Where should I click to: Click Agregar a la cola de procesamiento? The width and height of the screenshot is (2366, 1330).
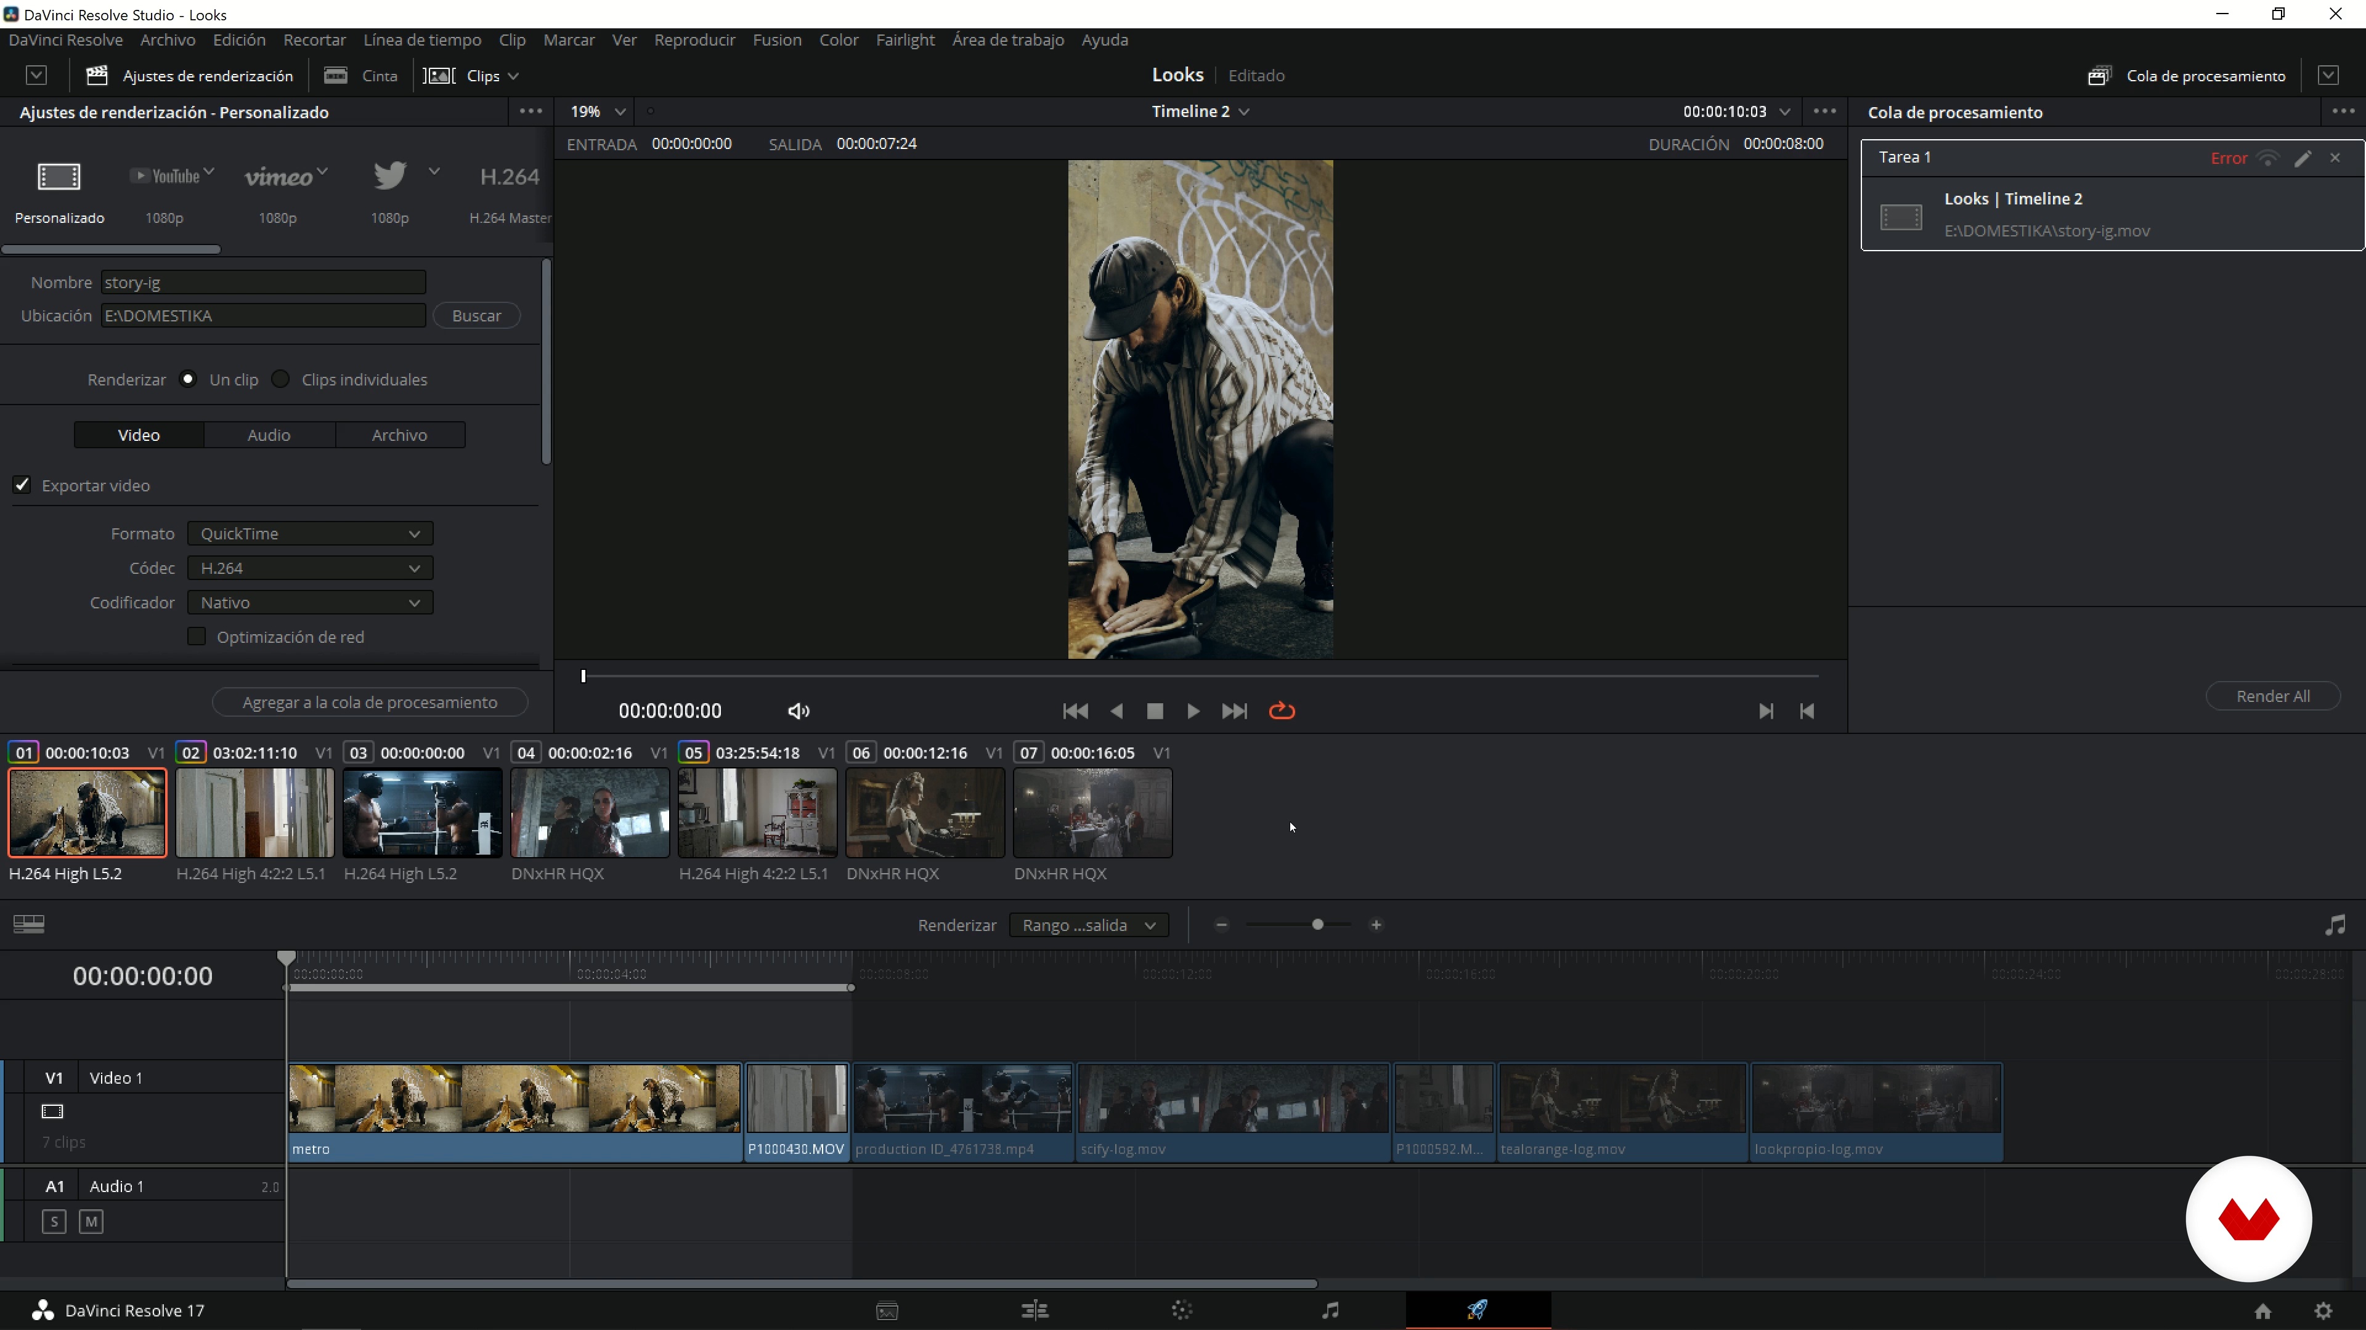point(369,702)
